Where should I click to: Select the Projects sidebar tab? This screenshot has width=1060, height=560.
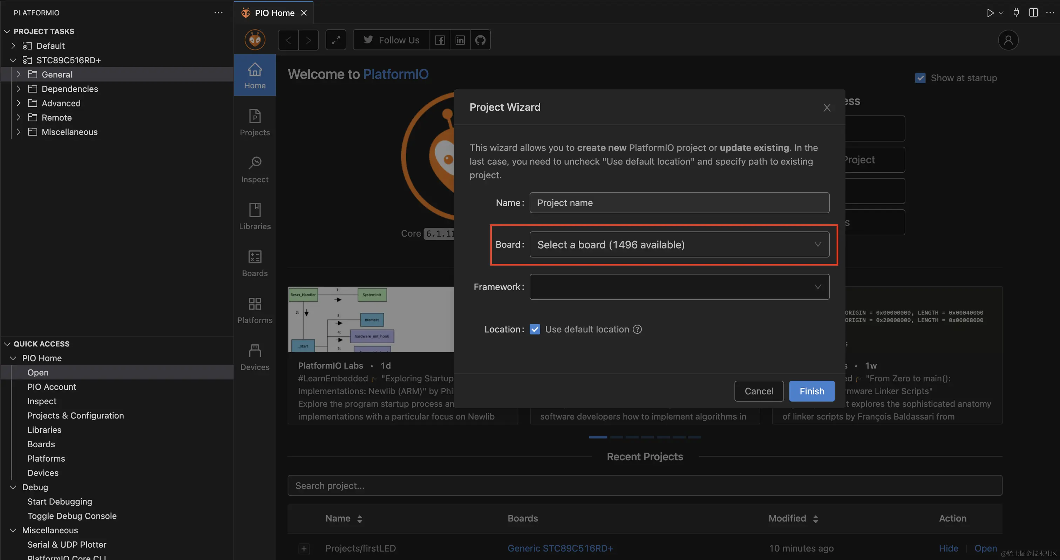coord(255,122)
